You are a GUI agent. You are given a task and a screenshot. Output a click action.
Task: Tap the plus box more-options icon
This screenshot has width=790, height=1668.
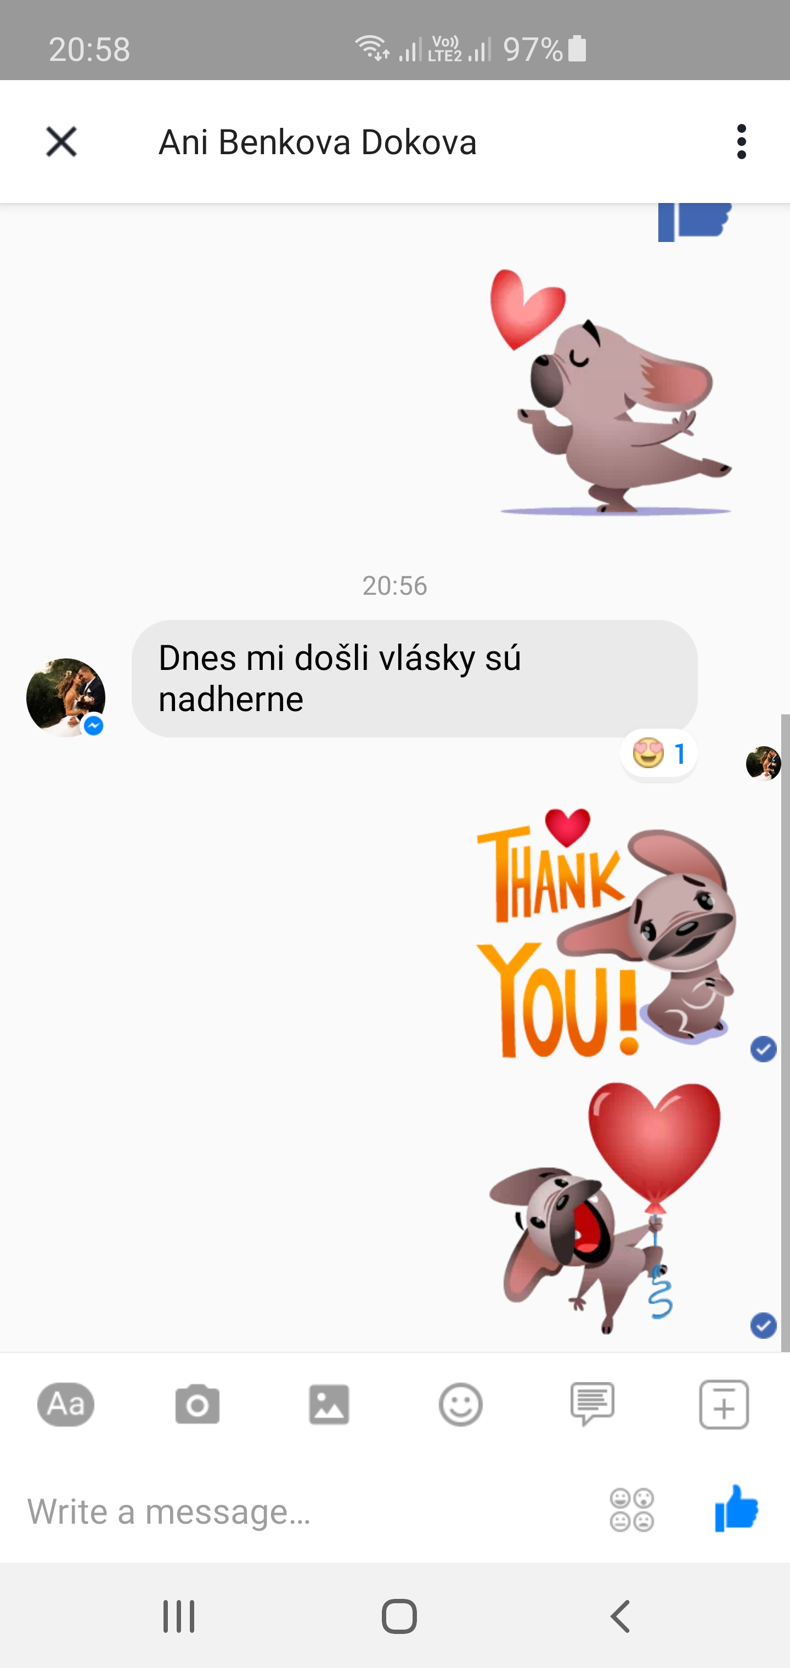click(x=724, y=1404)
